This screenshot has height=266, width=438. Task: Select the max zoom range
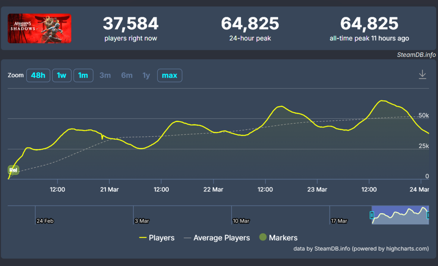pos(170,76)
